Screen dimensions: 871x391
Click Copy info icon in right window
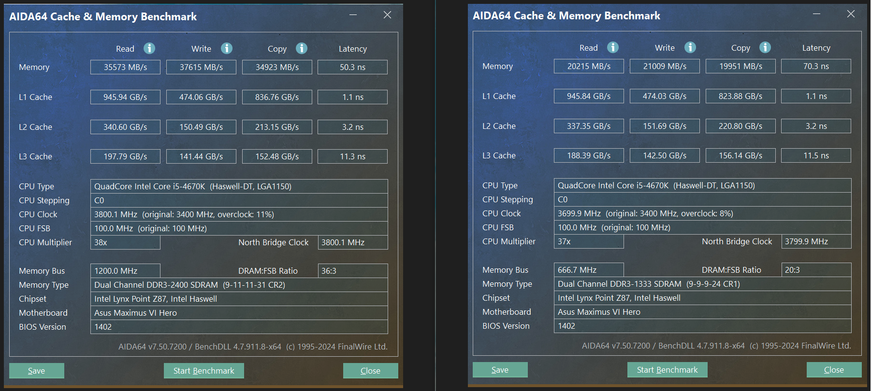point(765,47)
